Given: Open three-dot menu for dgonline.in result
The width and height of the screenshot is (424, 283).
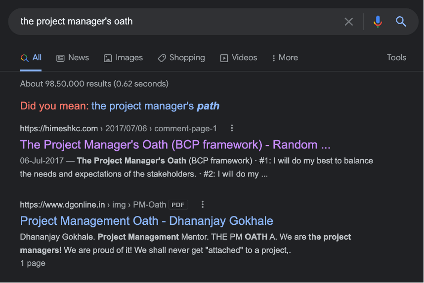Looking at the screenshot, I should [202, 204].
